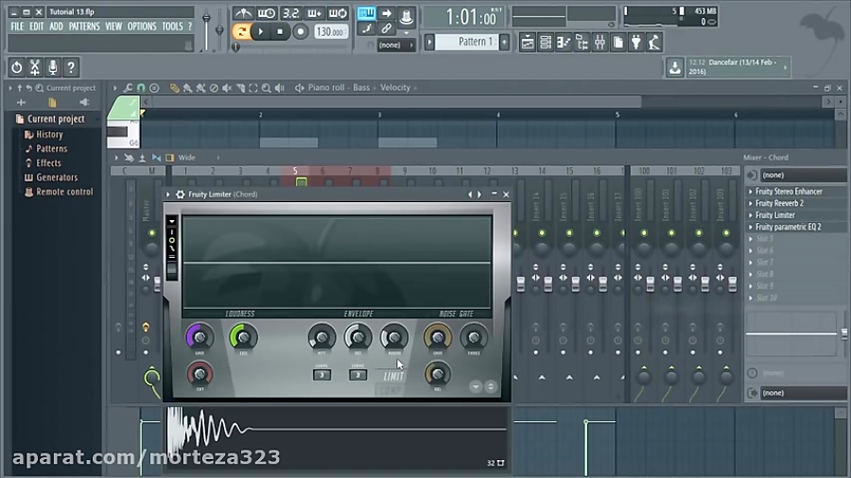Open the mixer input (none) dropdown

(803, 175)
